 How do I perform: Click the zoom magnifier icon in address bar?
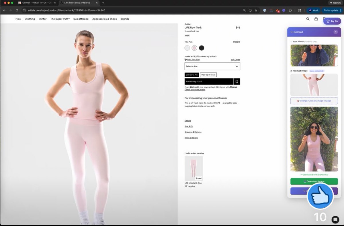pos(245,10)
